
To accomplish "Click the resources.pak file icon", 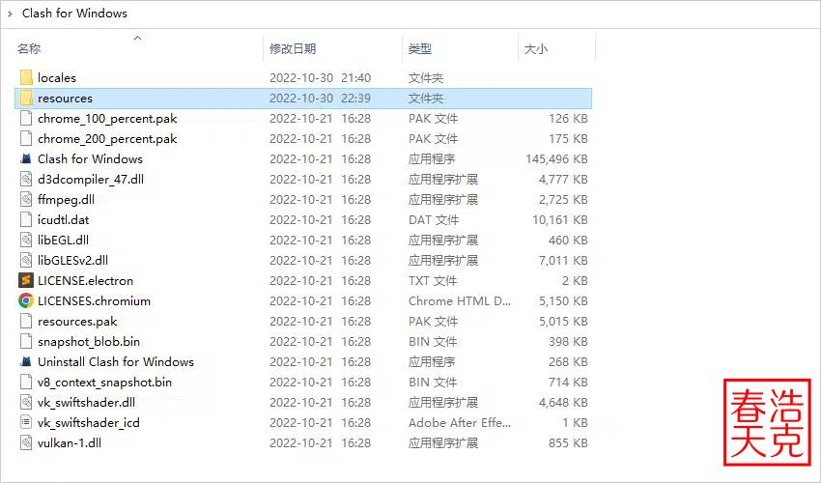I will point(26,321).
